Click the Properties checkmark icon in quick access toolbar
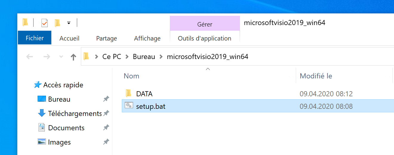394x155 pixels. point(44,23)
